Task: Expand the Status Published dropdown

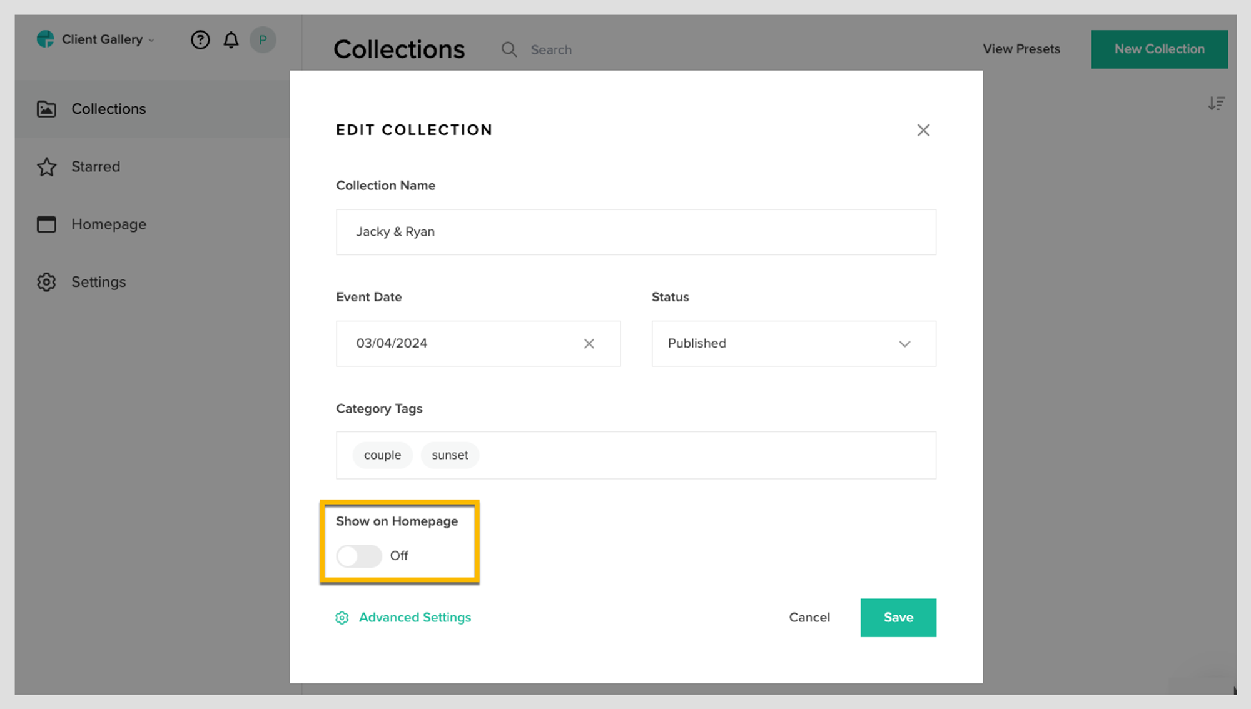Action: click(793, 344)
